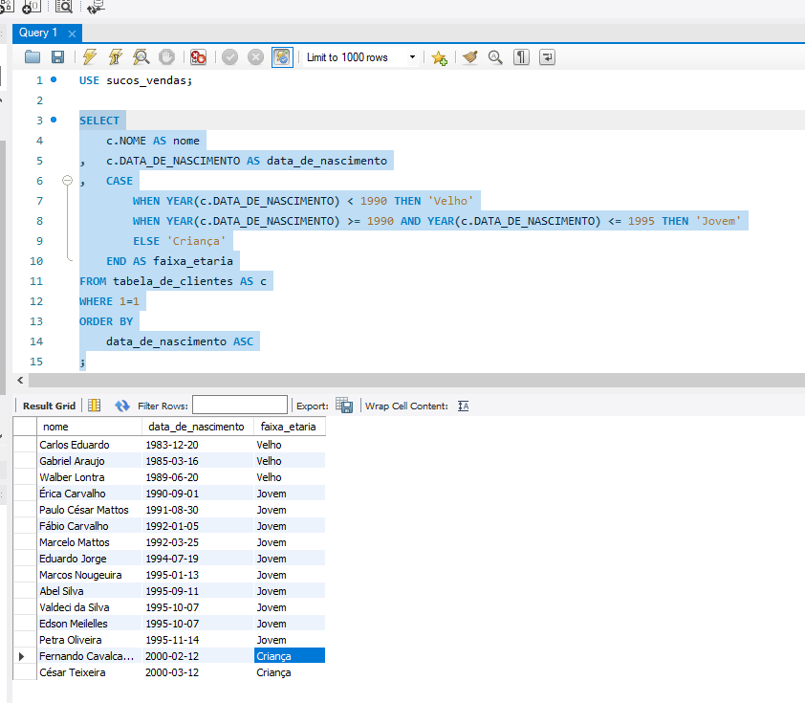Click the find magnifier toolbar icon

tap(495, 57)
